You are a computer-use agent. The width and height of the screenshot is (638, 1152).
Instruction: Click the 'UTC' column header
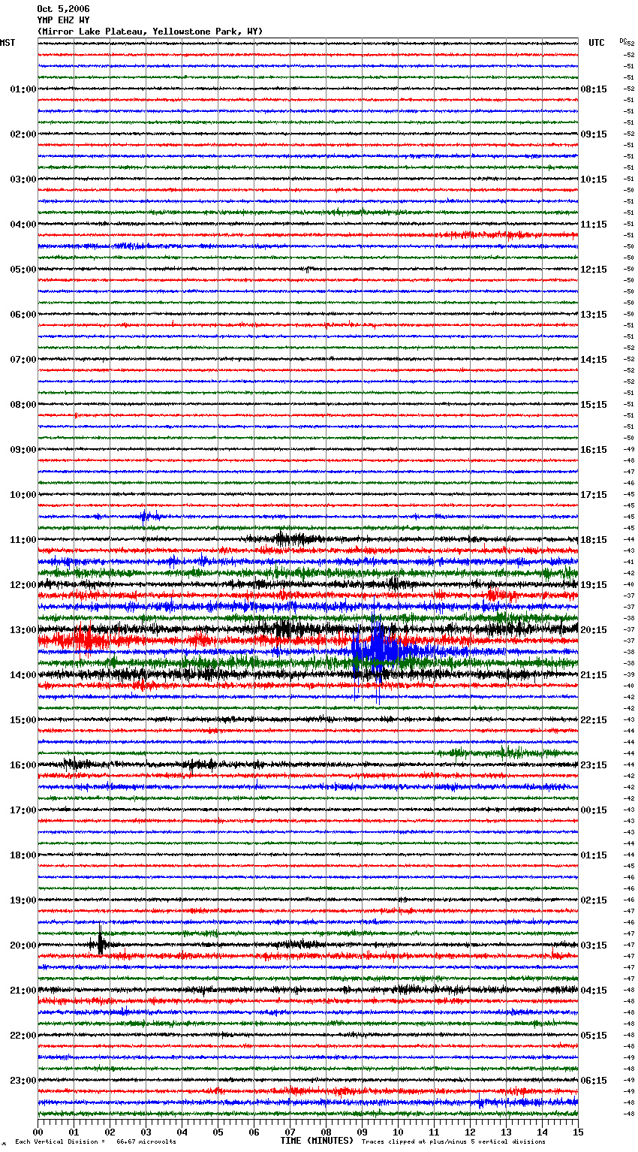pyautogui.click(x=597, y=43)
